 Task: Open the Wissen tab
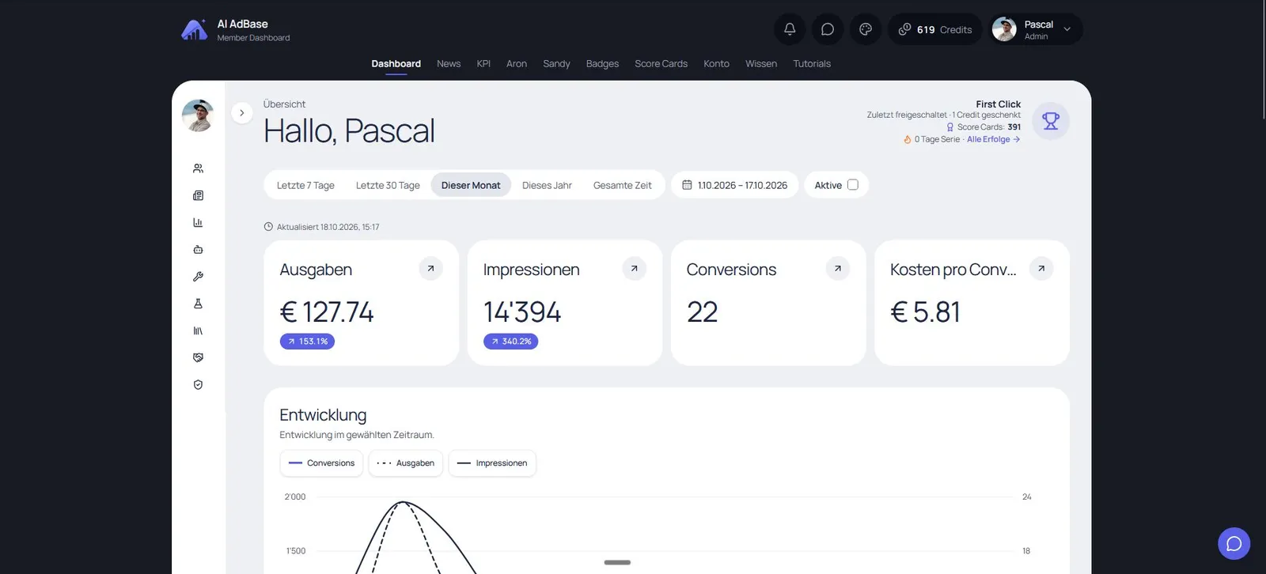761,64
